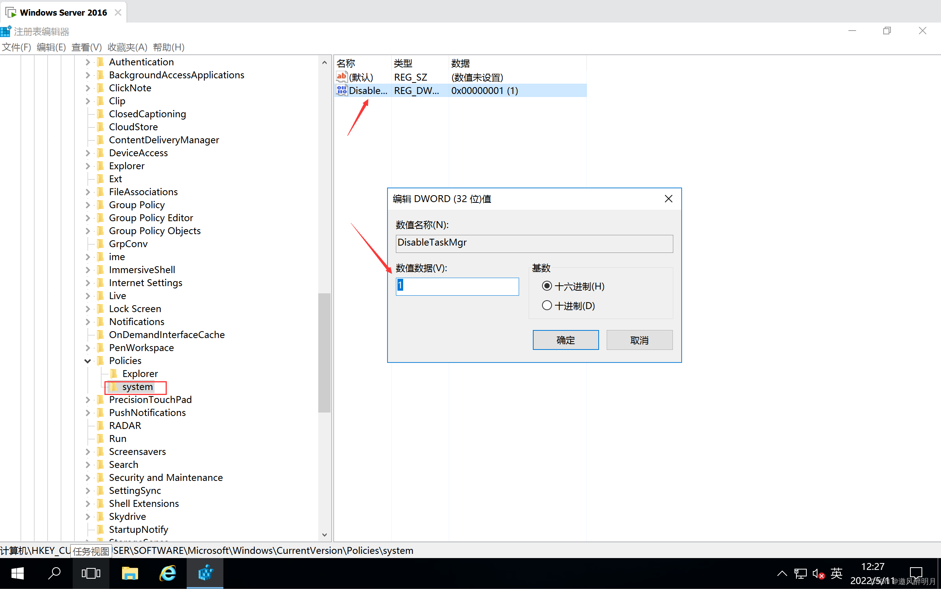Click the Authentication folder icon
This screenshot has height=589, width=941.
pos(100,62)
